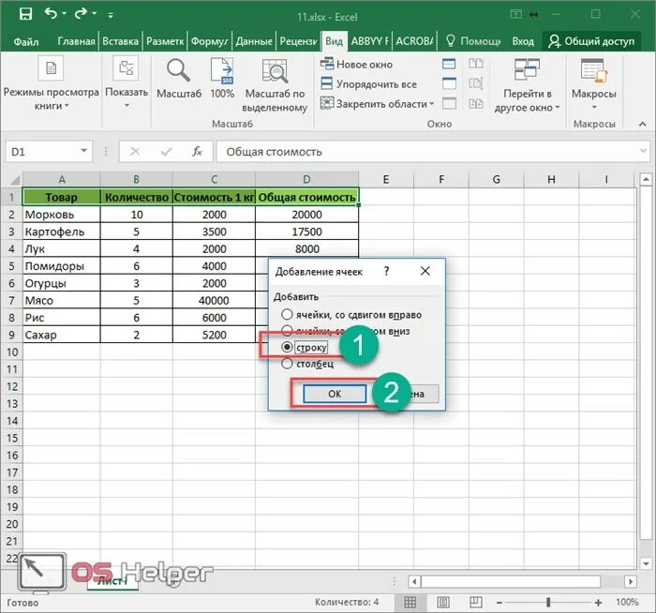This screenshot has width=656, height=613.
Task: Click cell with value 17500
Action: click(x=306, y=232)
